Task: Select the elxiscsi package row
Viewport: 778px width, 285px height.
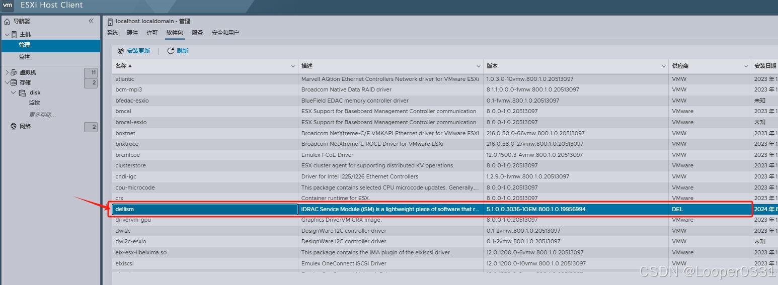Action: click(x=445, y=263)
